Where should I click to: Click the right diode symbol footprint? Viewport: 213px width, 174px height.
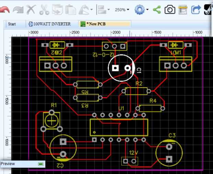tap(176, 45)
